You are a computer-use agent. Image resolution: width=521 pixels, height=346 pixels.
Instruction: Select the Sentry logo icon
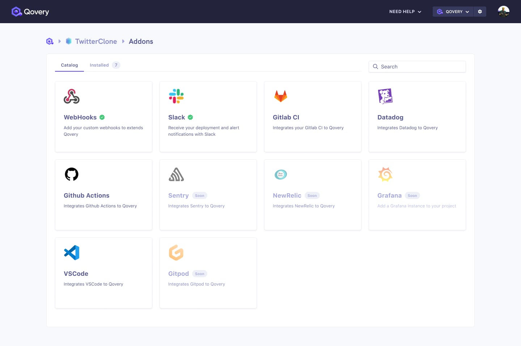176,174
